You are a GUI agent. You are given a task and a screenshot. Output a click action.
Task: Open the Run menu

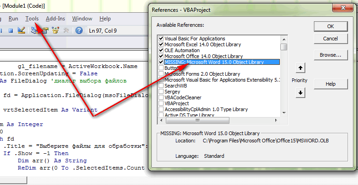click(x=13, y=19)
